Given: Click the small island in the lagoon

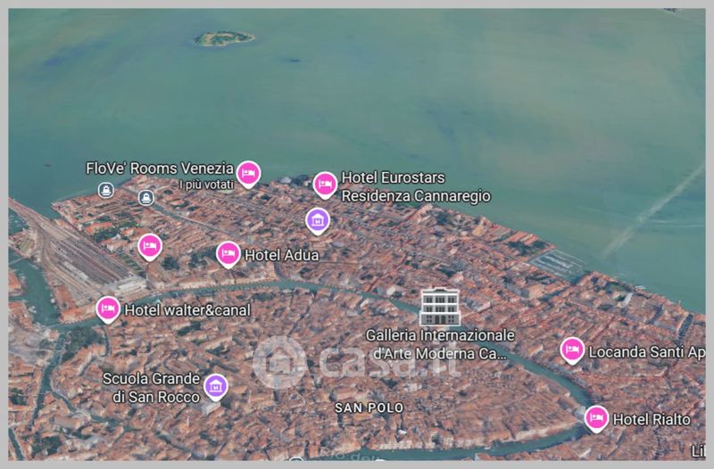Looking at the screenshot, I should click(x=225, y=38).
